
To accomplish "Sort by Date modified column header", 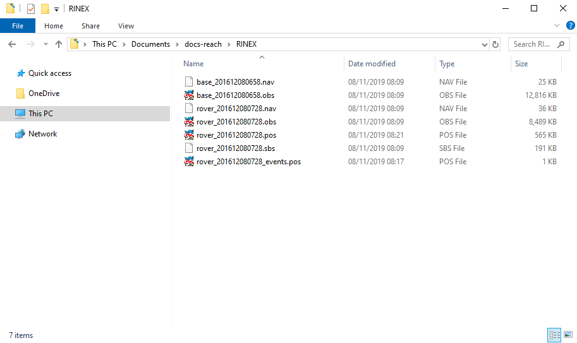I will click(372, 64).
